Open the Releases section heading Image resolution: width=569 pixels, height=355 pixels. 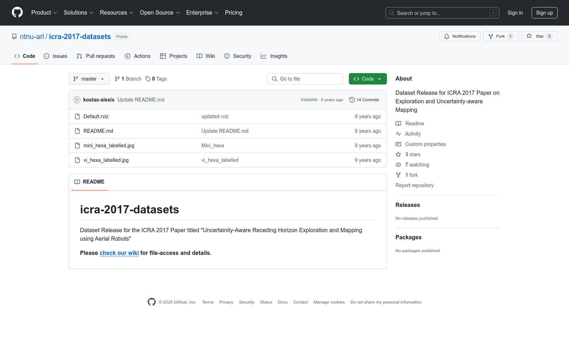408,205
